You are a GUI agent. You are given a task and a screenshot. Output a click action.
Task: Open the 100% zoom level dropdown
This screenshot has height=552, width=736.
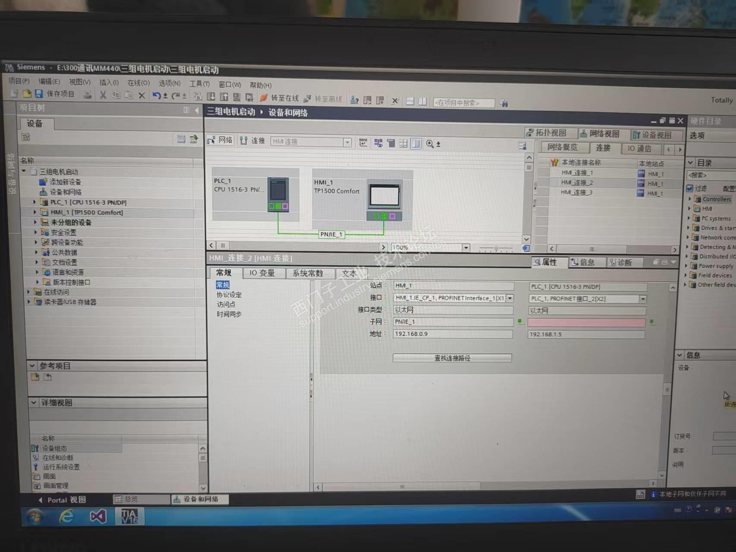[x=466, y=248]
